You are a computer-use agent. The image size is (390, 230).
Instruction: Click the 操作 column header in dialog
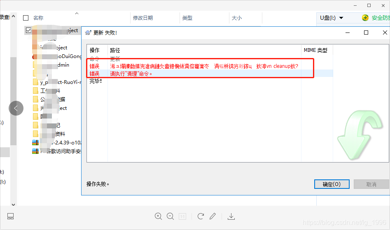tap(95, 51)
